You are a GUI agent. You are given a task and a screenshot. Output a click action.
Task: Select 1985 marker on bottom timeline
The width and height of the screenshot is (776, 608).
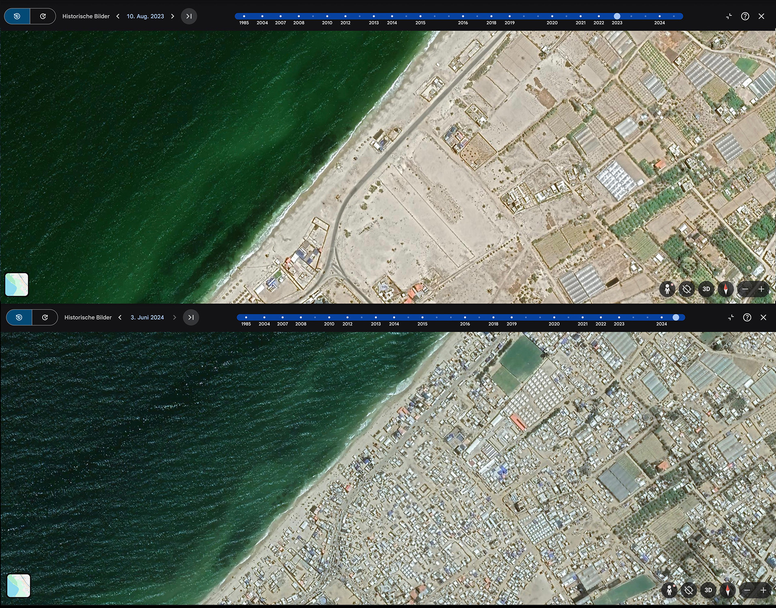246,317
